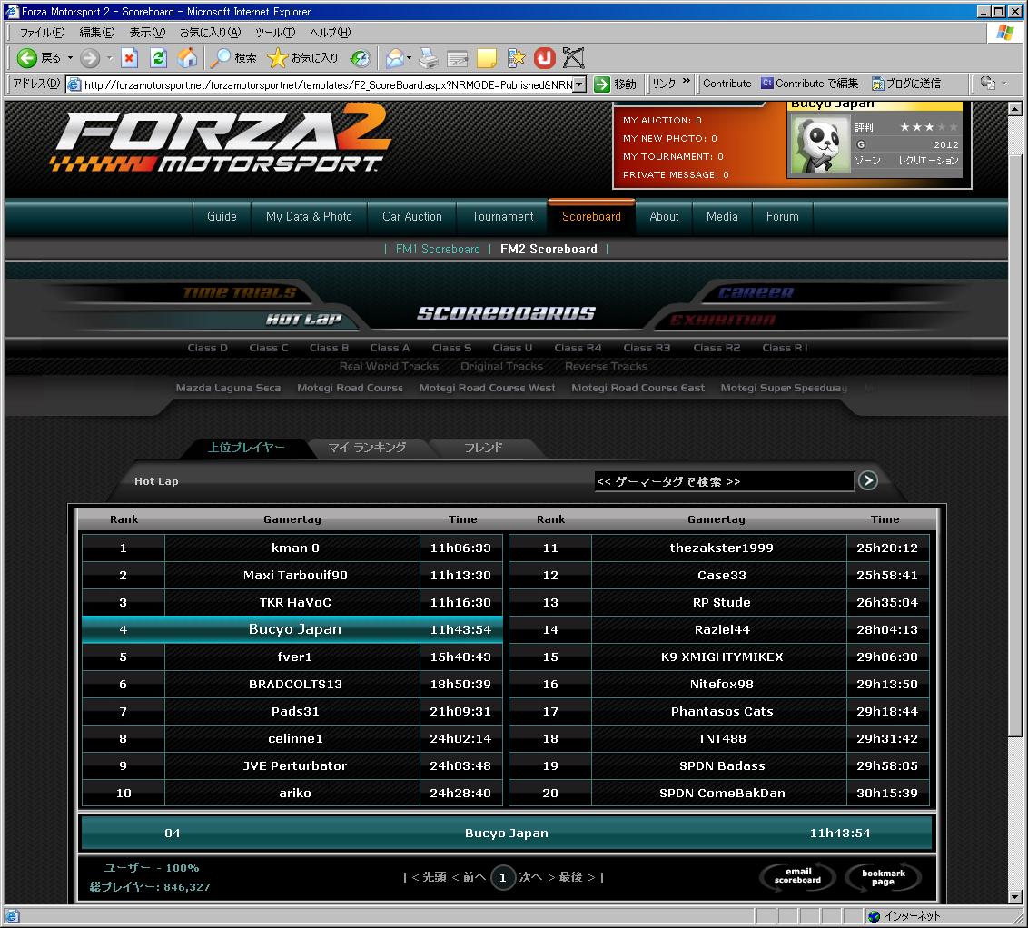This screenshot has height=928, width=1028.
Task: Open the dropdown on the far-right toolbar icon
Action: pyautogui.click(x=1004, y=84)
